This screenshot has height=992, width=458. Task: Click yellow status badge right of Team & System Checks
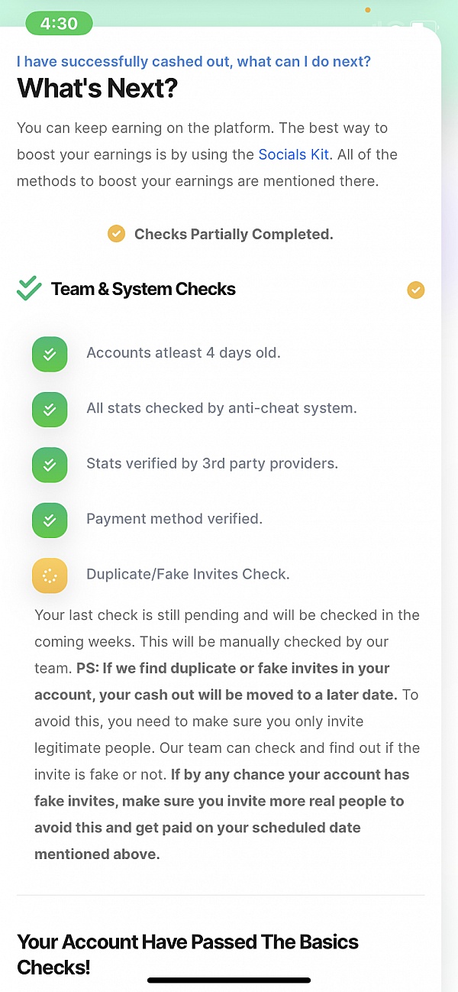pos(415,290)
